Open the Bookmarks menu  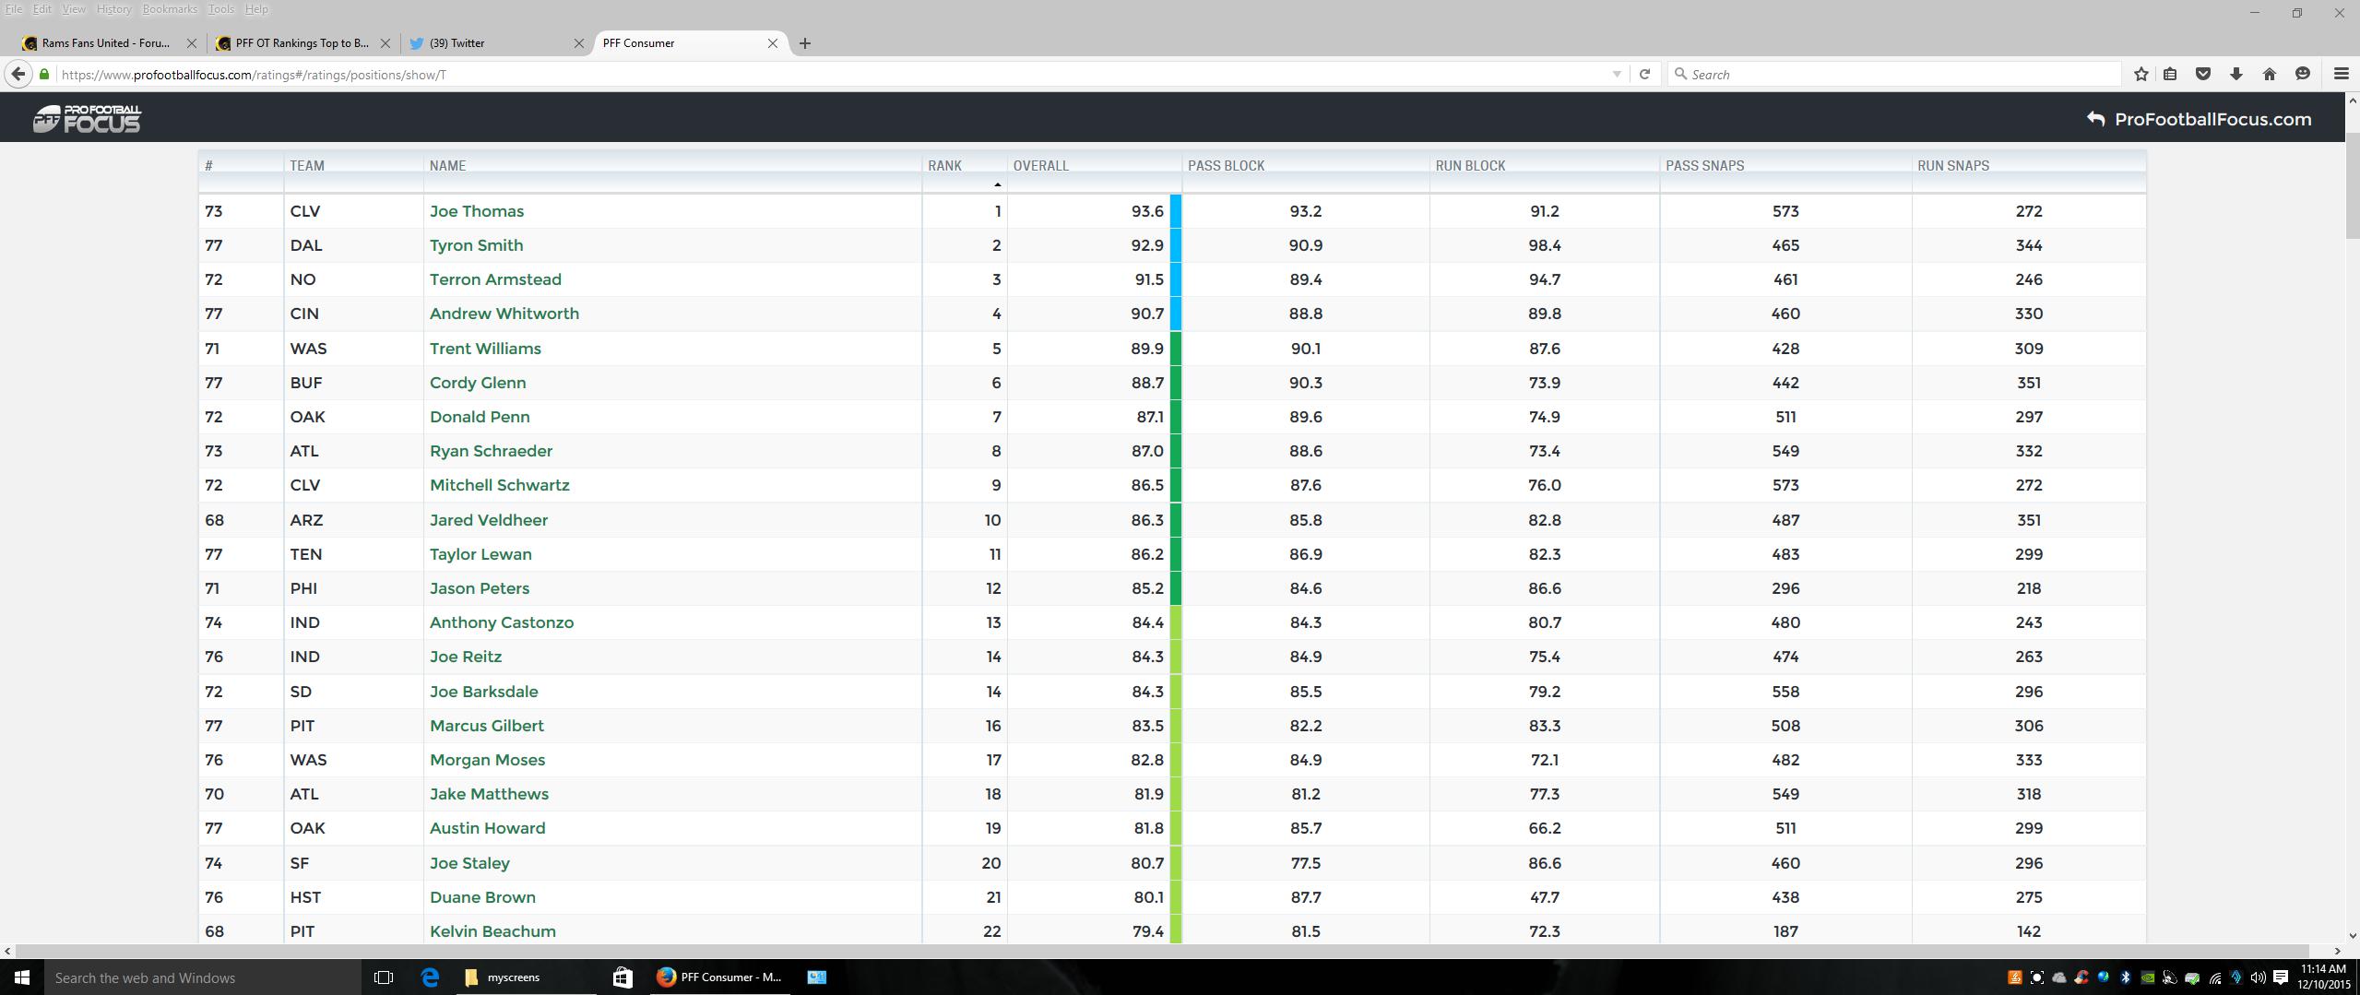[170, 9]
